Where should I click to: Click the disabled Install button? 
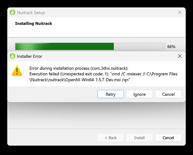click(x=139, y=138)
